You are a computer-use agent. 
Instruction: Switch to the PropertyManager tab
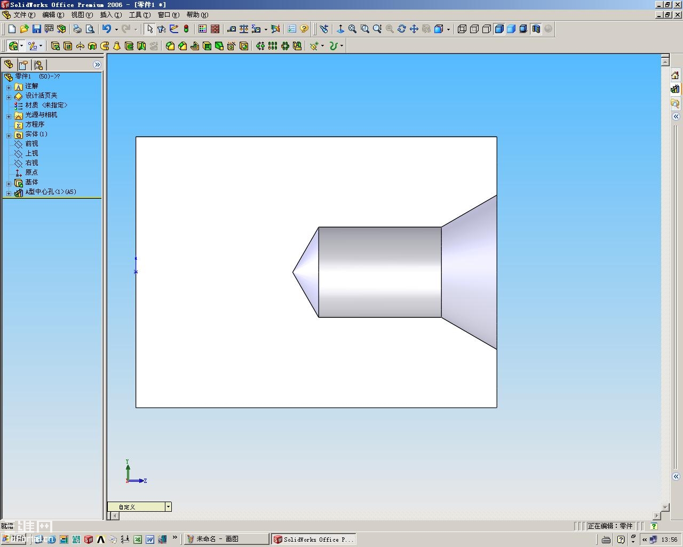point(23,65)
